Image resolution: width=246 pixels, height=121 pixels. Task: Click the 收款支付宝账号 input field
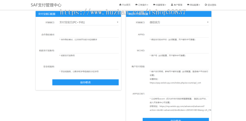[x=89, y=51]
